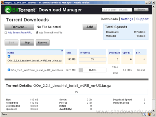
Task: Click the Name column sort arrow
Action: pyautogui.click(x=62, y=50)
